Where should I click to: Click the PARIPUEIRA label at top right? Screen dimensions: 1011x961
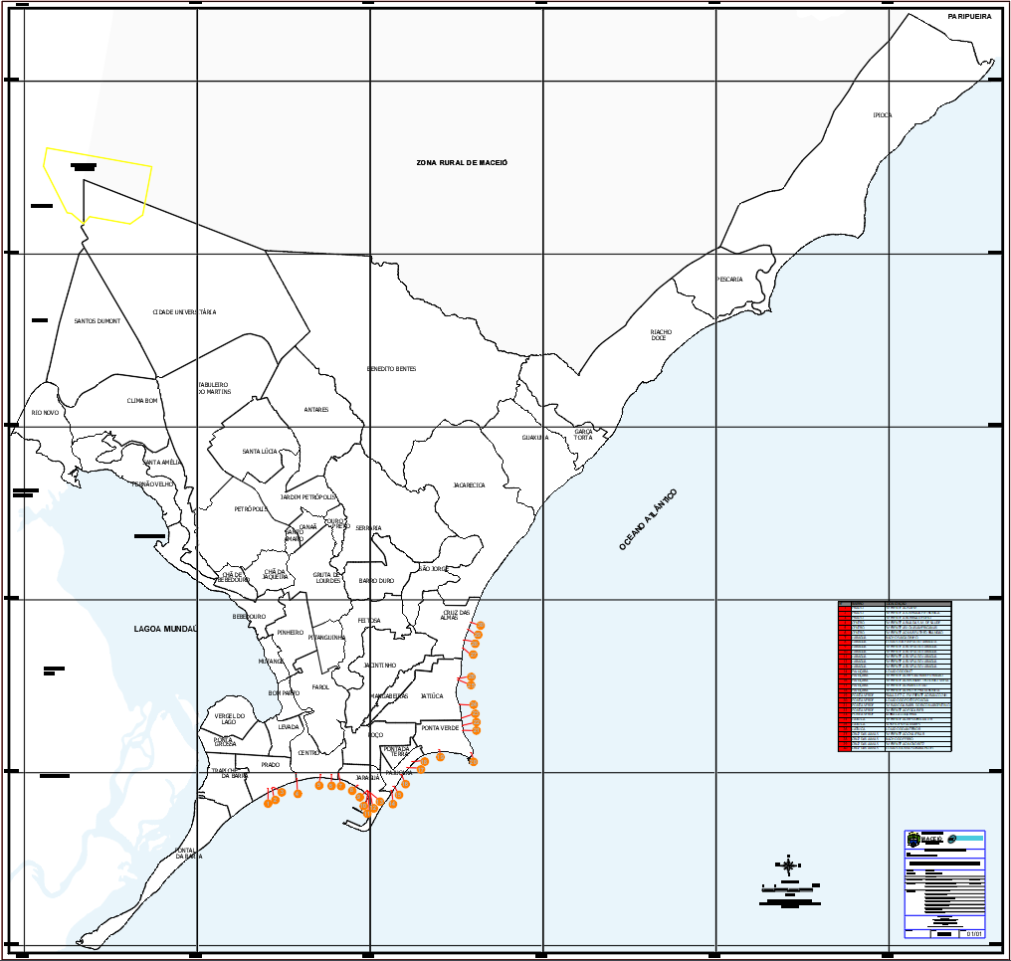click(968, 16)
